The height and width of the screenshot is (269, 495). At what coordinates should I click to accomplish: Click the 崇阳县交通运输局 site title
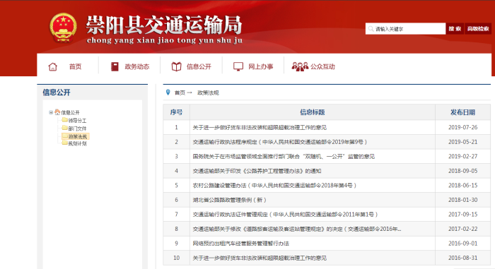click(x=164, y=25)
